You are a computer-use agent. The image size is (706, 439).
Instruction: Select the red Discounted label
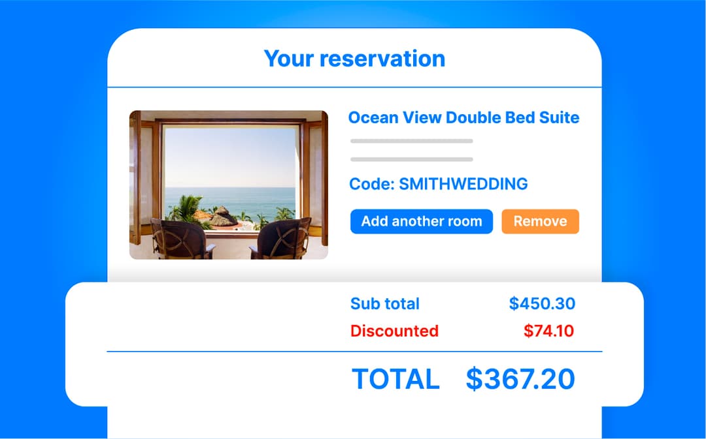coord(394,331)
